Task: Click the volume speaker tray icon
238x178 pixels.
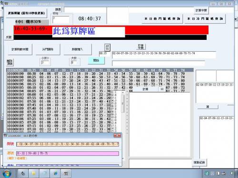Action: pos(232,173)
